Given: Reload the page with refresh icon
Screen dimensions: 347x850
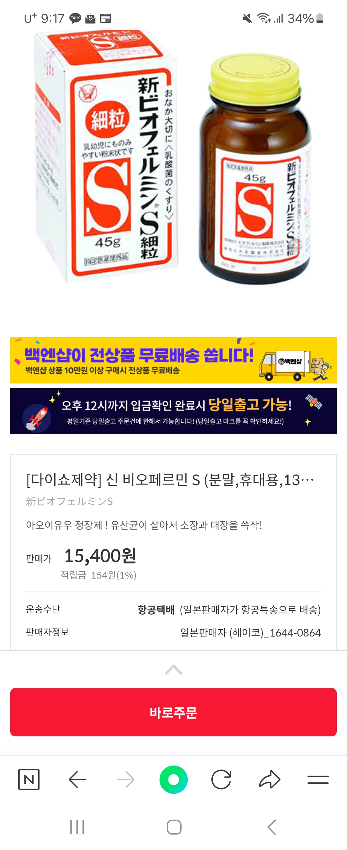Looking at the screenshot, I should [x=221, y=779].
